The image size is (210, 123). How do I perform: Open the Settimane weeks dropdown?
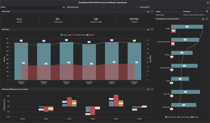pos(196,15)
